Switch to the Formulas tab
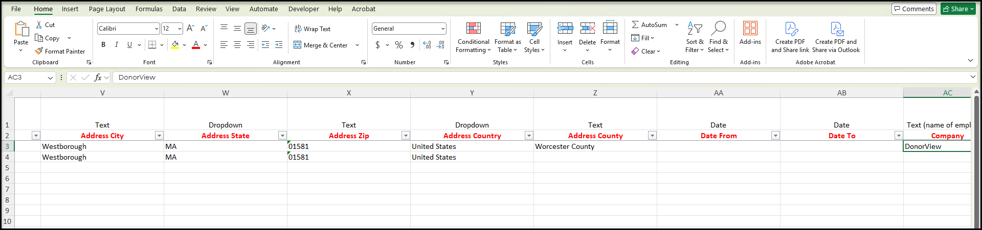Image resolution: width=982 pixels, height=230 pixels. [x=149, y=9]
